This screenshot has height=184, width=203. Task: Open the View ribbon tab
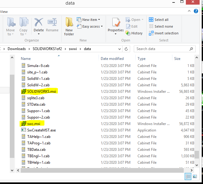coord(4,12)
